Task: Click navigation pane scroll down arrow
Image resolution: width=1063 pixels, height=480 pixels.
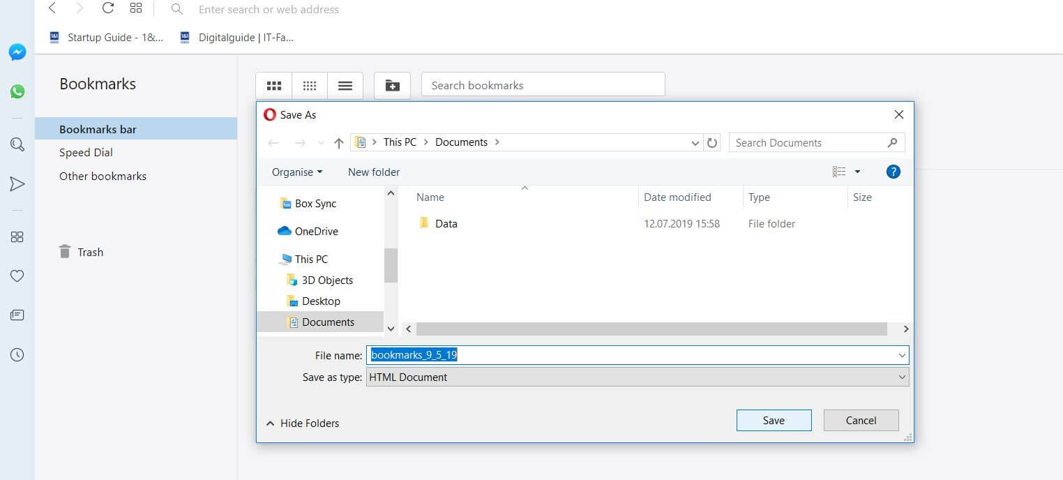Action: [391, 329]
